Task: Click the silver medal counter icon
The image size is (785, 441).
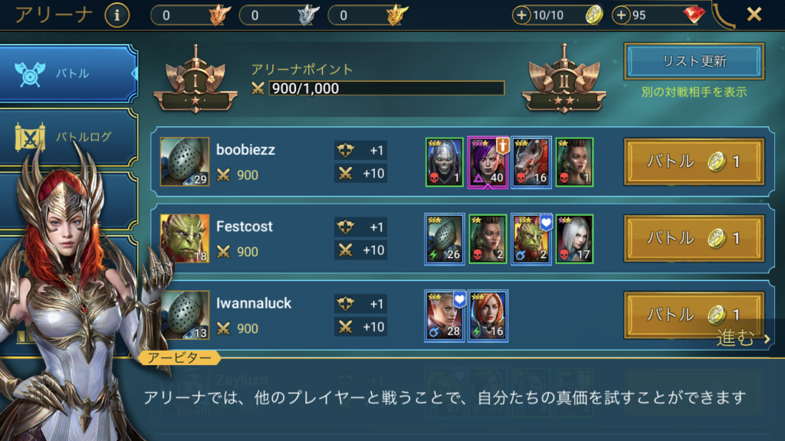Action: tap(308, 15)
